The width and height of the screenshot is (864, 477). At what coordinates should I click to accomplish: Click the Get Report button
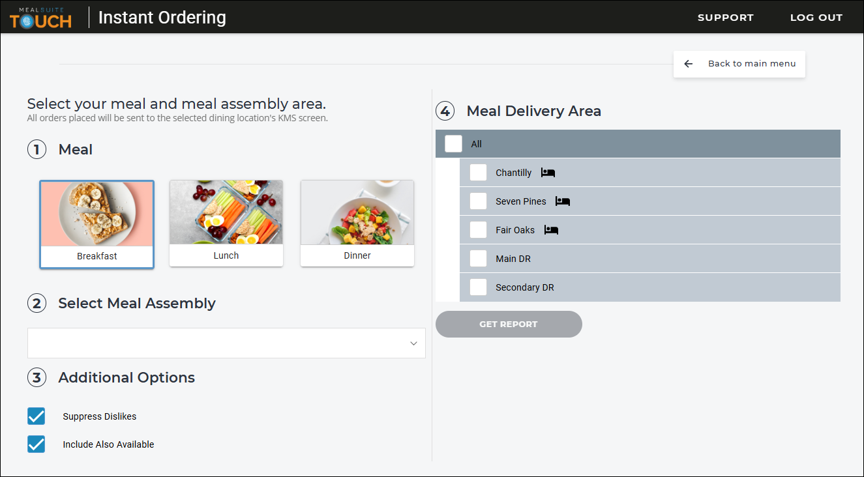pyautogui.click(x=509, y=324)
